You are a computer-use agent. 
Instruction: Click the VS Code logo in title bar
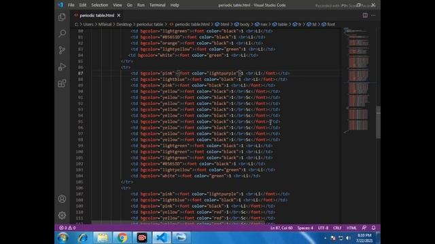click(60, 5)
